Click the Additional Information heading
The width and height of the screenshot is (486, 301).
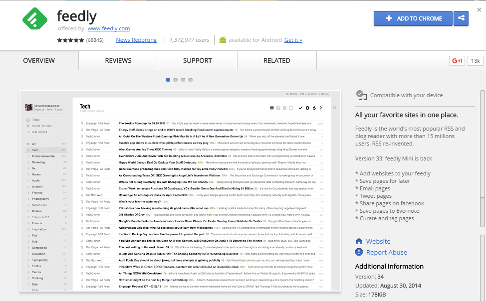coord(389,266)
